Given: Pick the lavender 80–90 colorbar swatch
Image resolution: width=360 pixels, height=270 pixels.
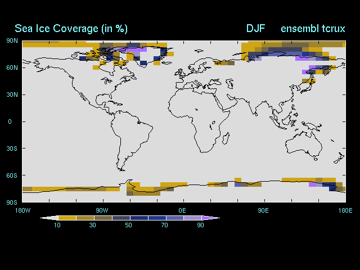Looking at the screenshot, I should [x=193, y=218].
